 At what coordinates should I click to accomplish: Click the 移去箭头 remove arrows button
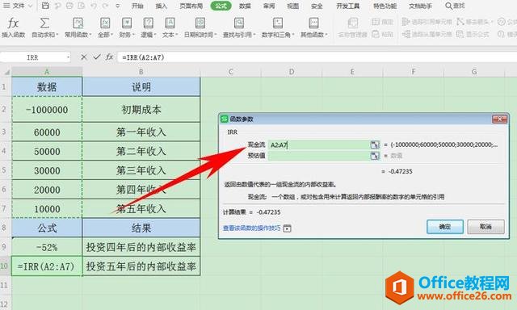point(474,22)
